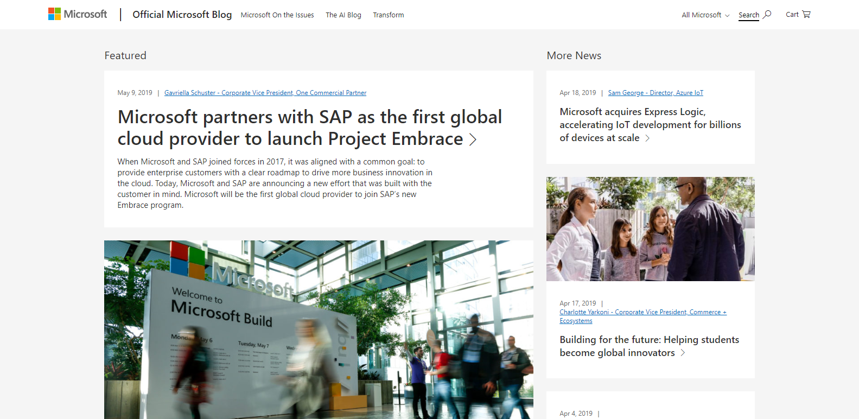
Task: Click the SAP article summary paragraph
Action: pos(275,183)
